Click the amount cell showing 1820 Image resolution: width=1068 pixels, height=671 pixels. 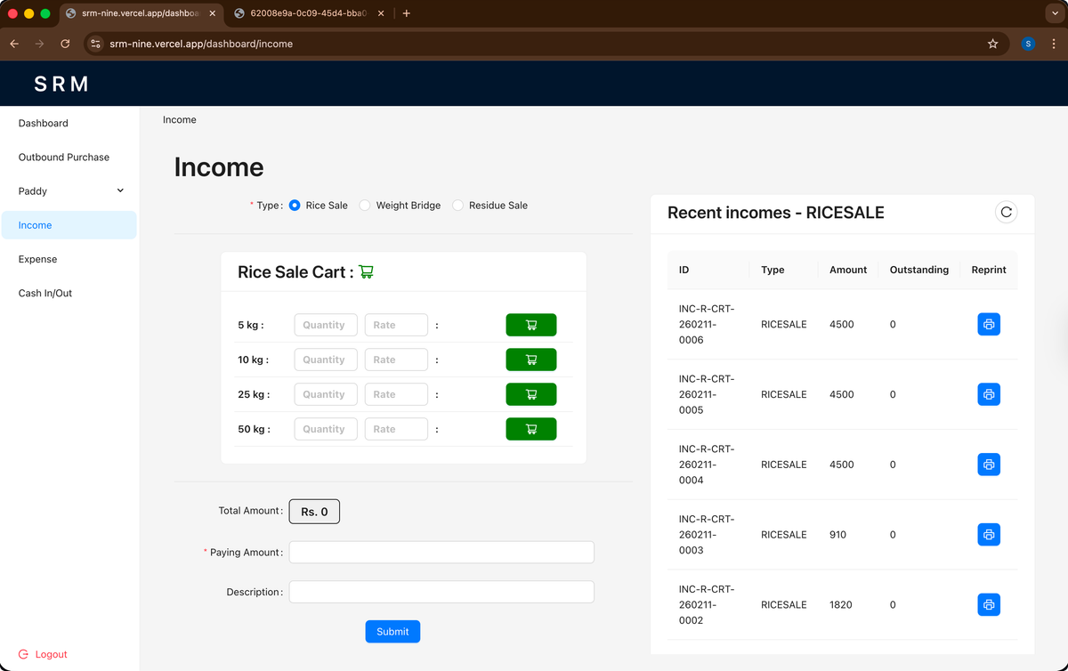point(841,605)
